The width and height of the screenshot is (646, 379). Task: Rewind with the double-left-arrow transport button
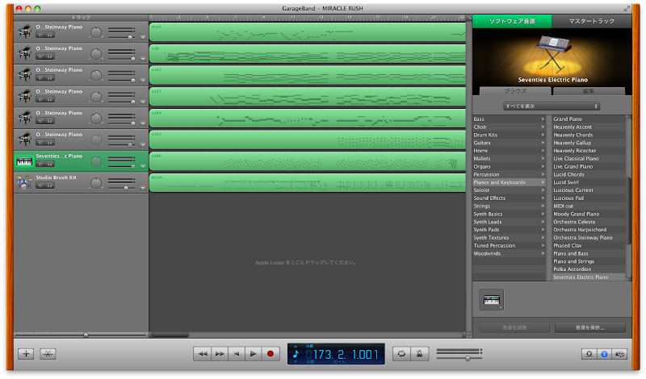pyautogui.click(x=203, y=353)
